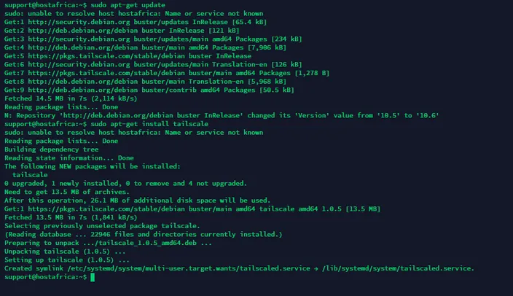This screenshot has width=513, height=296.
Task: Click the repository Version changed notice line
Action: point(222,116)
